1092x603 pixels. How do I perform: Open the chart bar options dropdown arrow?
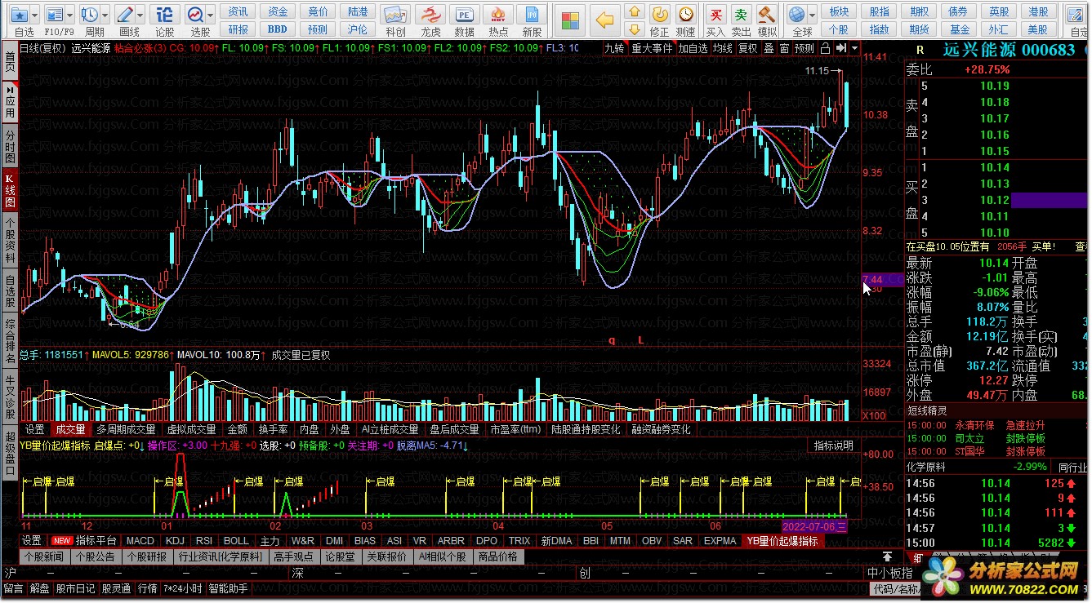coord(855,48)
